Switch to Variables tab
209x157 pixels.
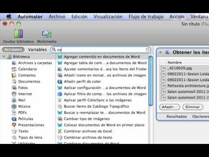click(37, 50)
